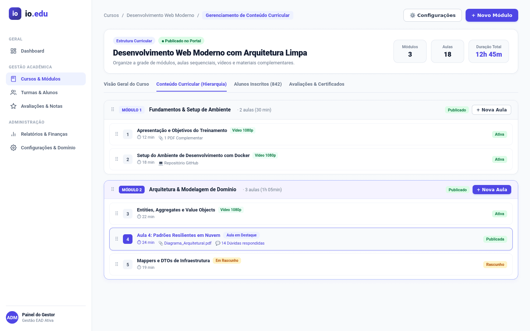The height and width of the screenshot is (331, 530).
Task: Click the Aulas 18 stat card
Action: 448,51
